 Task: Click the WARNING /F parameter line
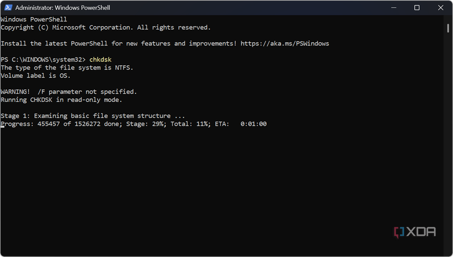(x=69, y=92)
